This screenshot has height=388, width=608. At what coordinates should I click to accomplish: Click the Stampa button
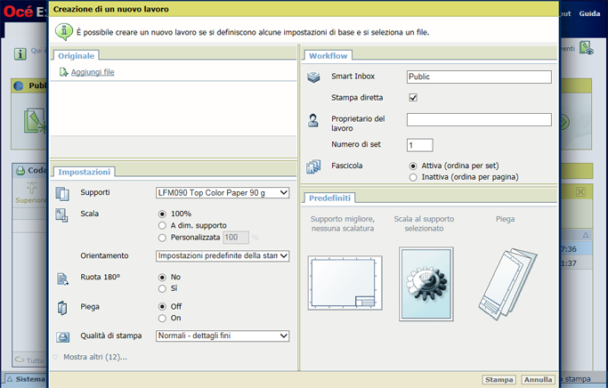pyautogui.click(x=499, y=380)
